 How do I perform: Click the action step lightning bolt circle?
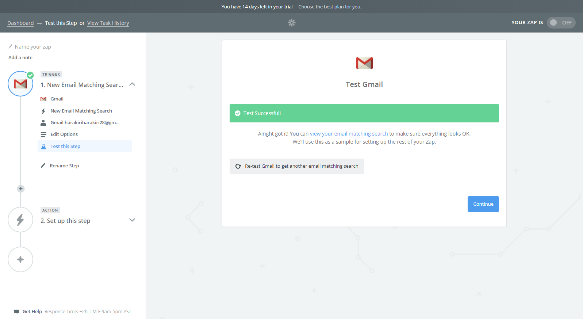(x=20, y=220)
